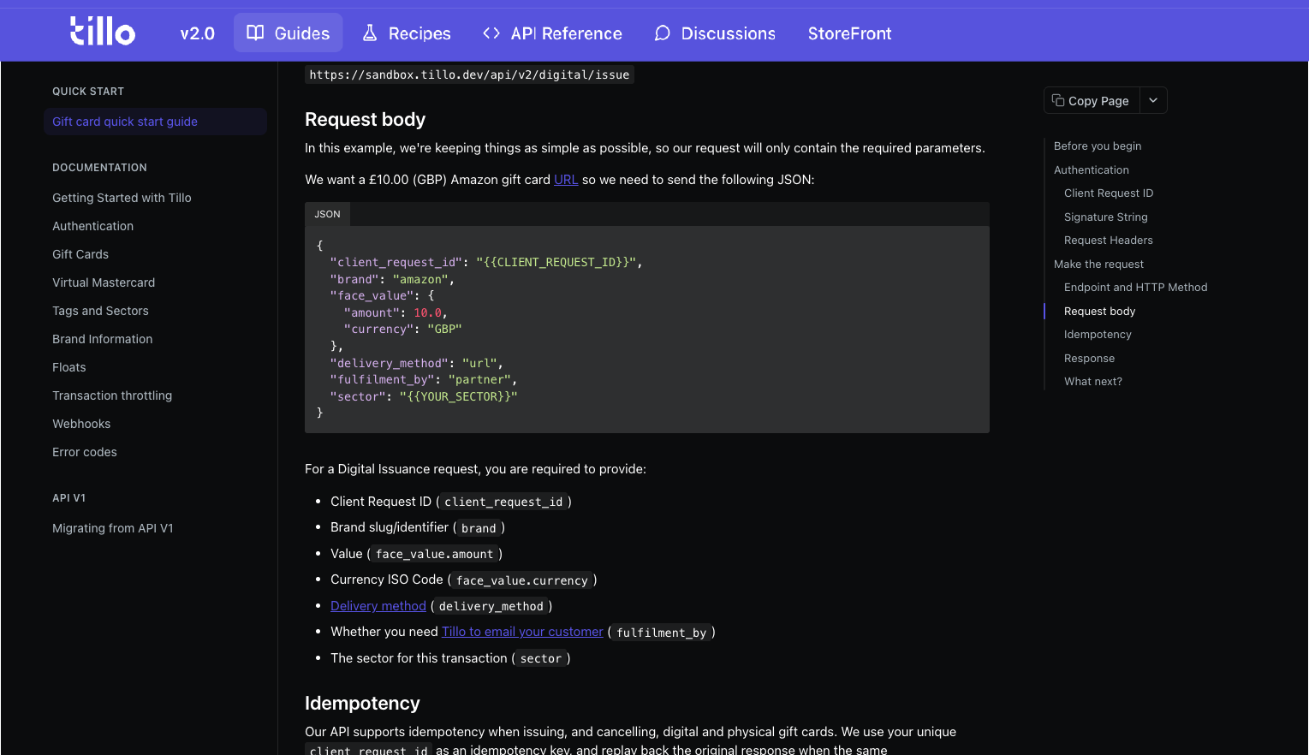Click the "{{CLIENT_REQUEST_ID}}" value in JSON
Viewport: 1309px width, 755px height.
tap(556, 262)
